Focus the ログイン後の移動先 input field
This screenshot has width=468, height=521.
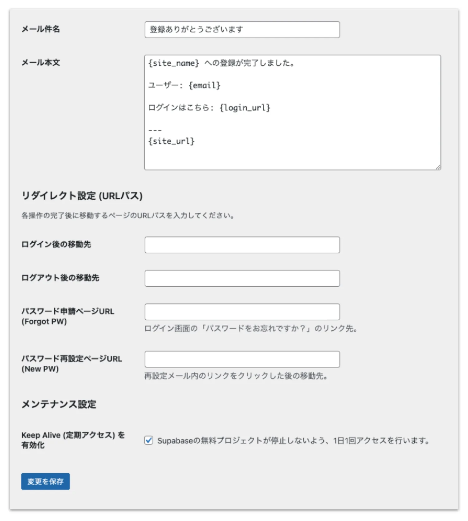(242, 245)
